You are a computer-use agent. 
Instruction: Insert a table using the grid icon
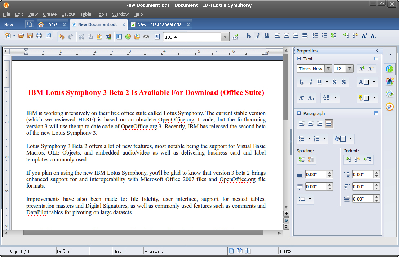coord(119,37)
